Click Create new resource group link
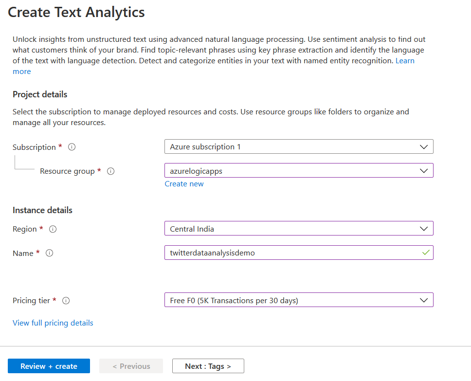The height and width of the screenshot is (381, 471). tap(184, 184)
